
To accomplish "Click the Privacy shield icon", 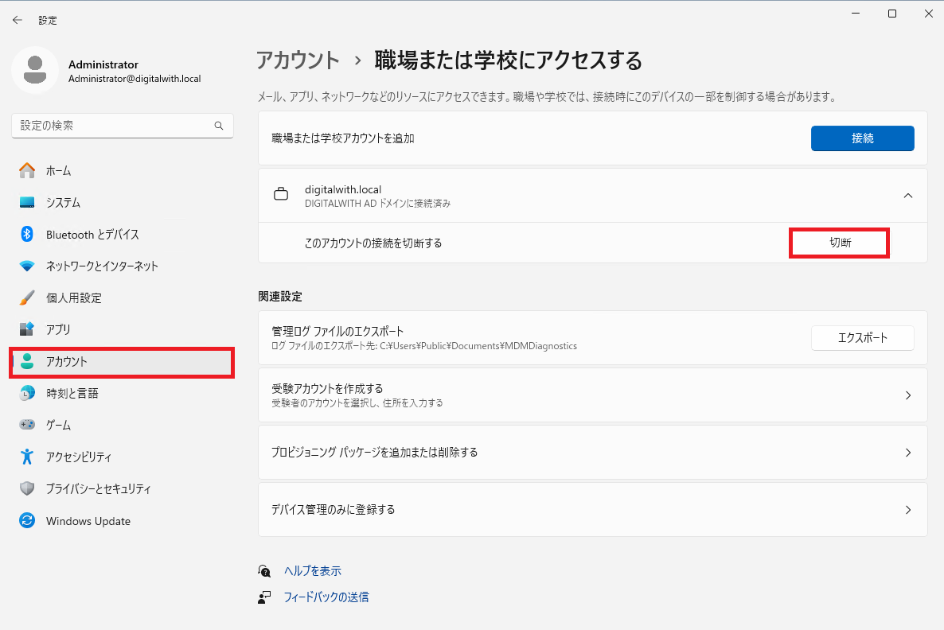I will [27, 488].
